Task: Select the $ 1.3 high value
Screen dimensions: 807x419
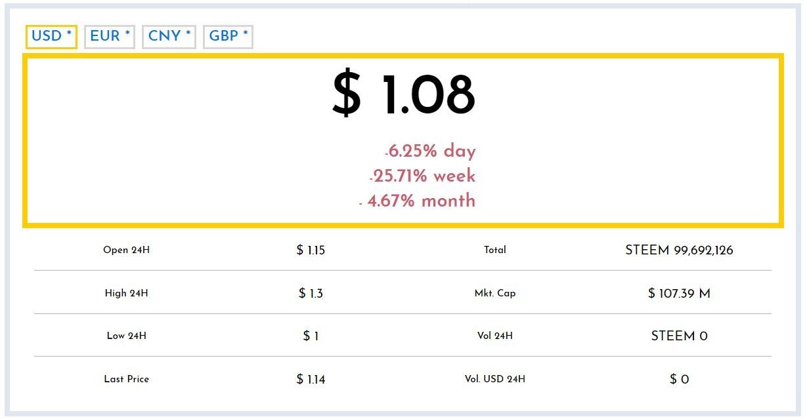Action: (311, 293)
